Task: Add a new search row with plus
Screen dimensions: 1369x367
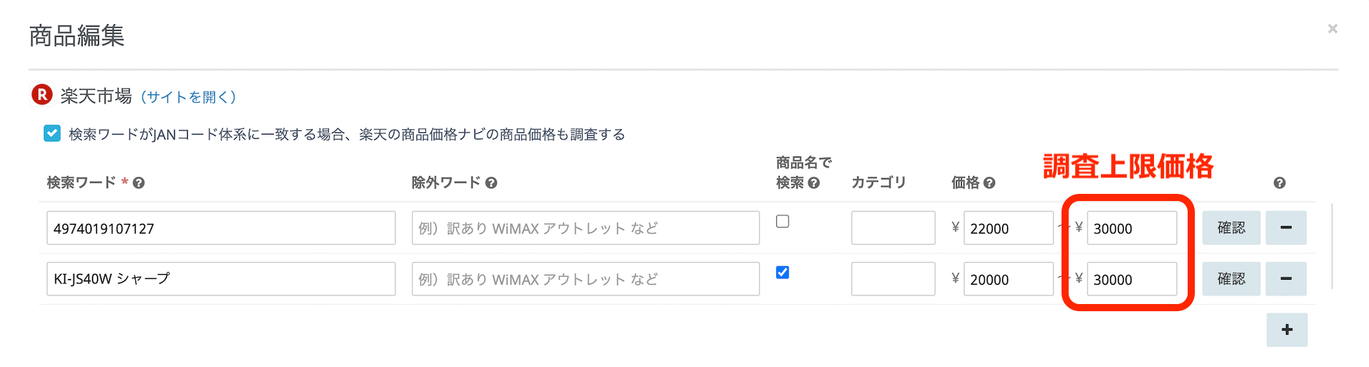Action: tap(1287, 330)
